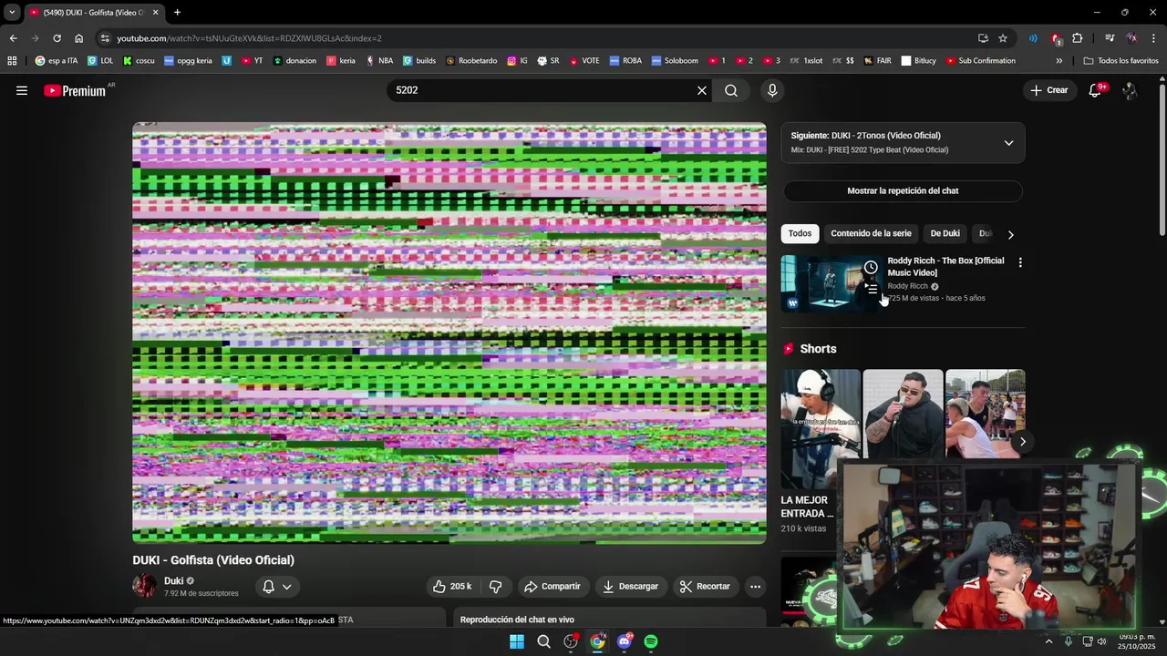This screenshot has width=1167, height=656.
Task: Start voice search with the microphone
Action: click(x=772, y=90)
